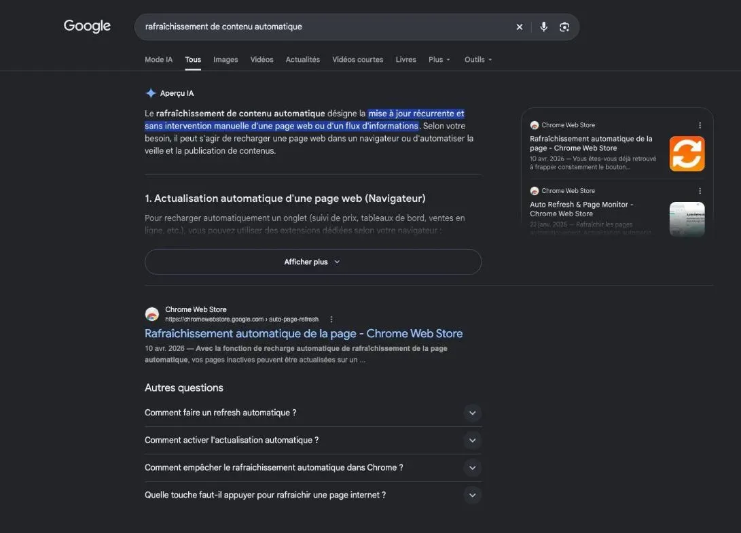This screenshot has width=741, height=533.
Task: Click the Afficher plus button
Action: tap(313, 262)
